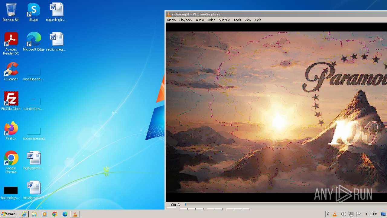Open the VLC Video menu

tap(211, 20)
